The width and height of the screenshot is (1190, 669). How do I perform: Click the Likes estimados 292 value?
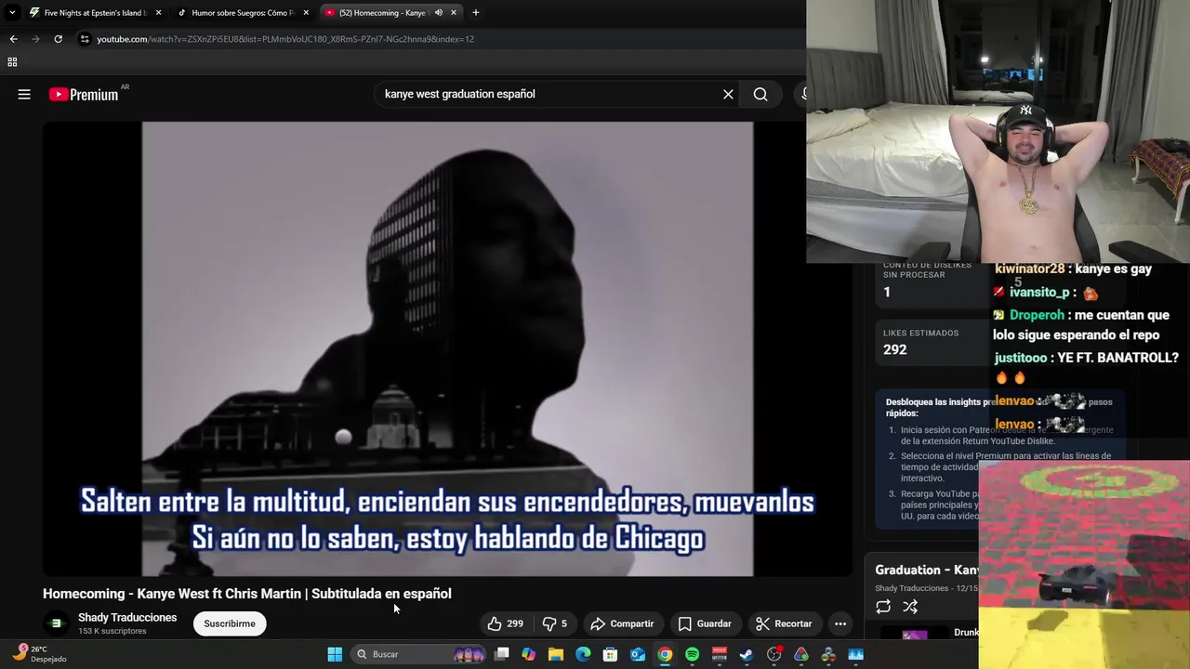click(894, 349)
